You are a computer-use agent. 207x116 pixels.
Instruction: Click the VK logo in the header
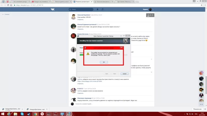53,9
